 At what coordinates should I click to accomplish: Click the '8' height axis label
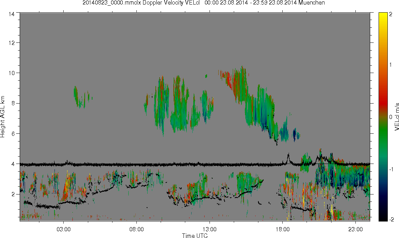coord(13,103)
